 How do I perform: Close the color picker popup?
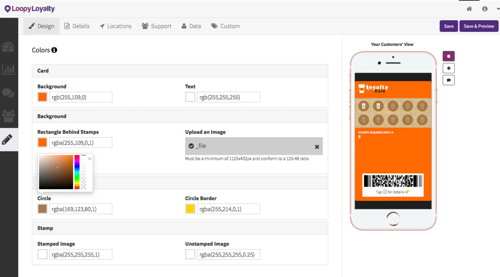(90, 159)
